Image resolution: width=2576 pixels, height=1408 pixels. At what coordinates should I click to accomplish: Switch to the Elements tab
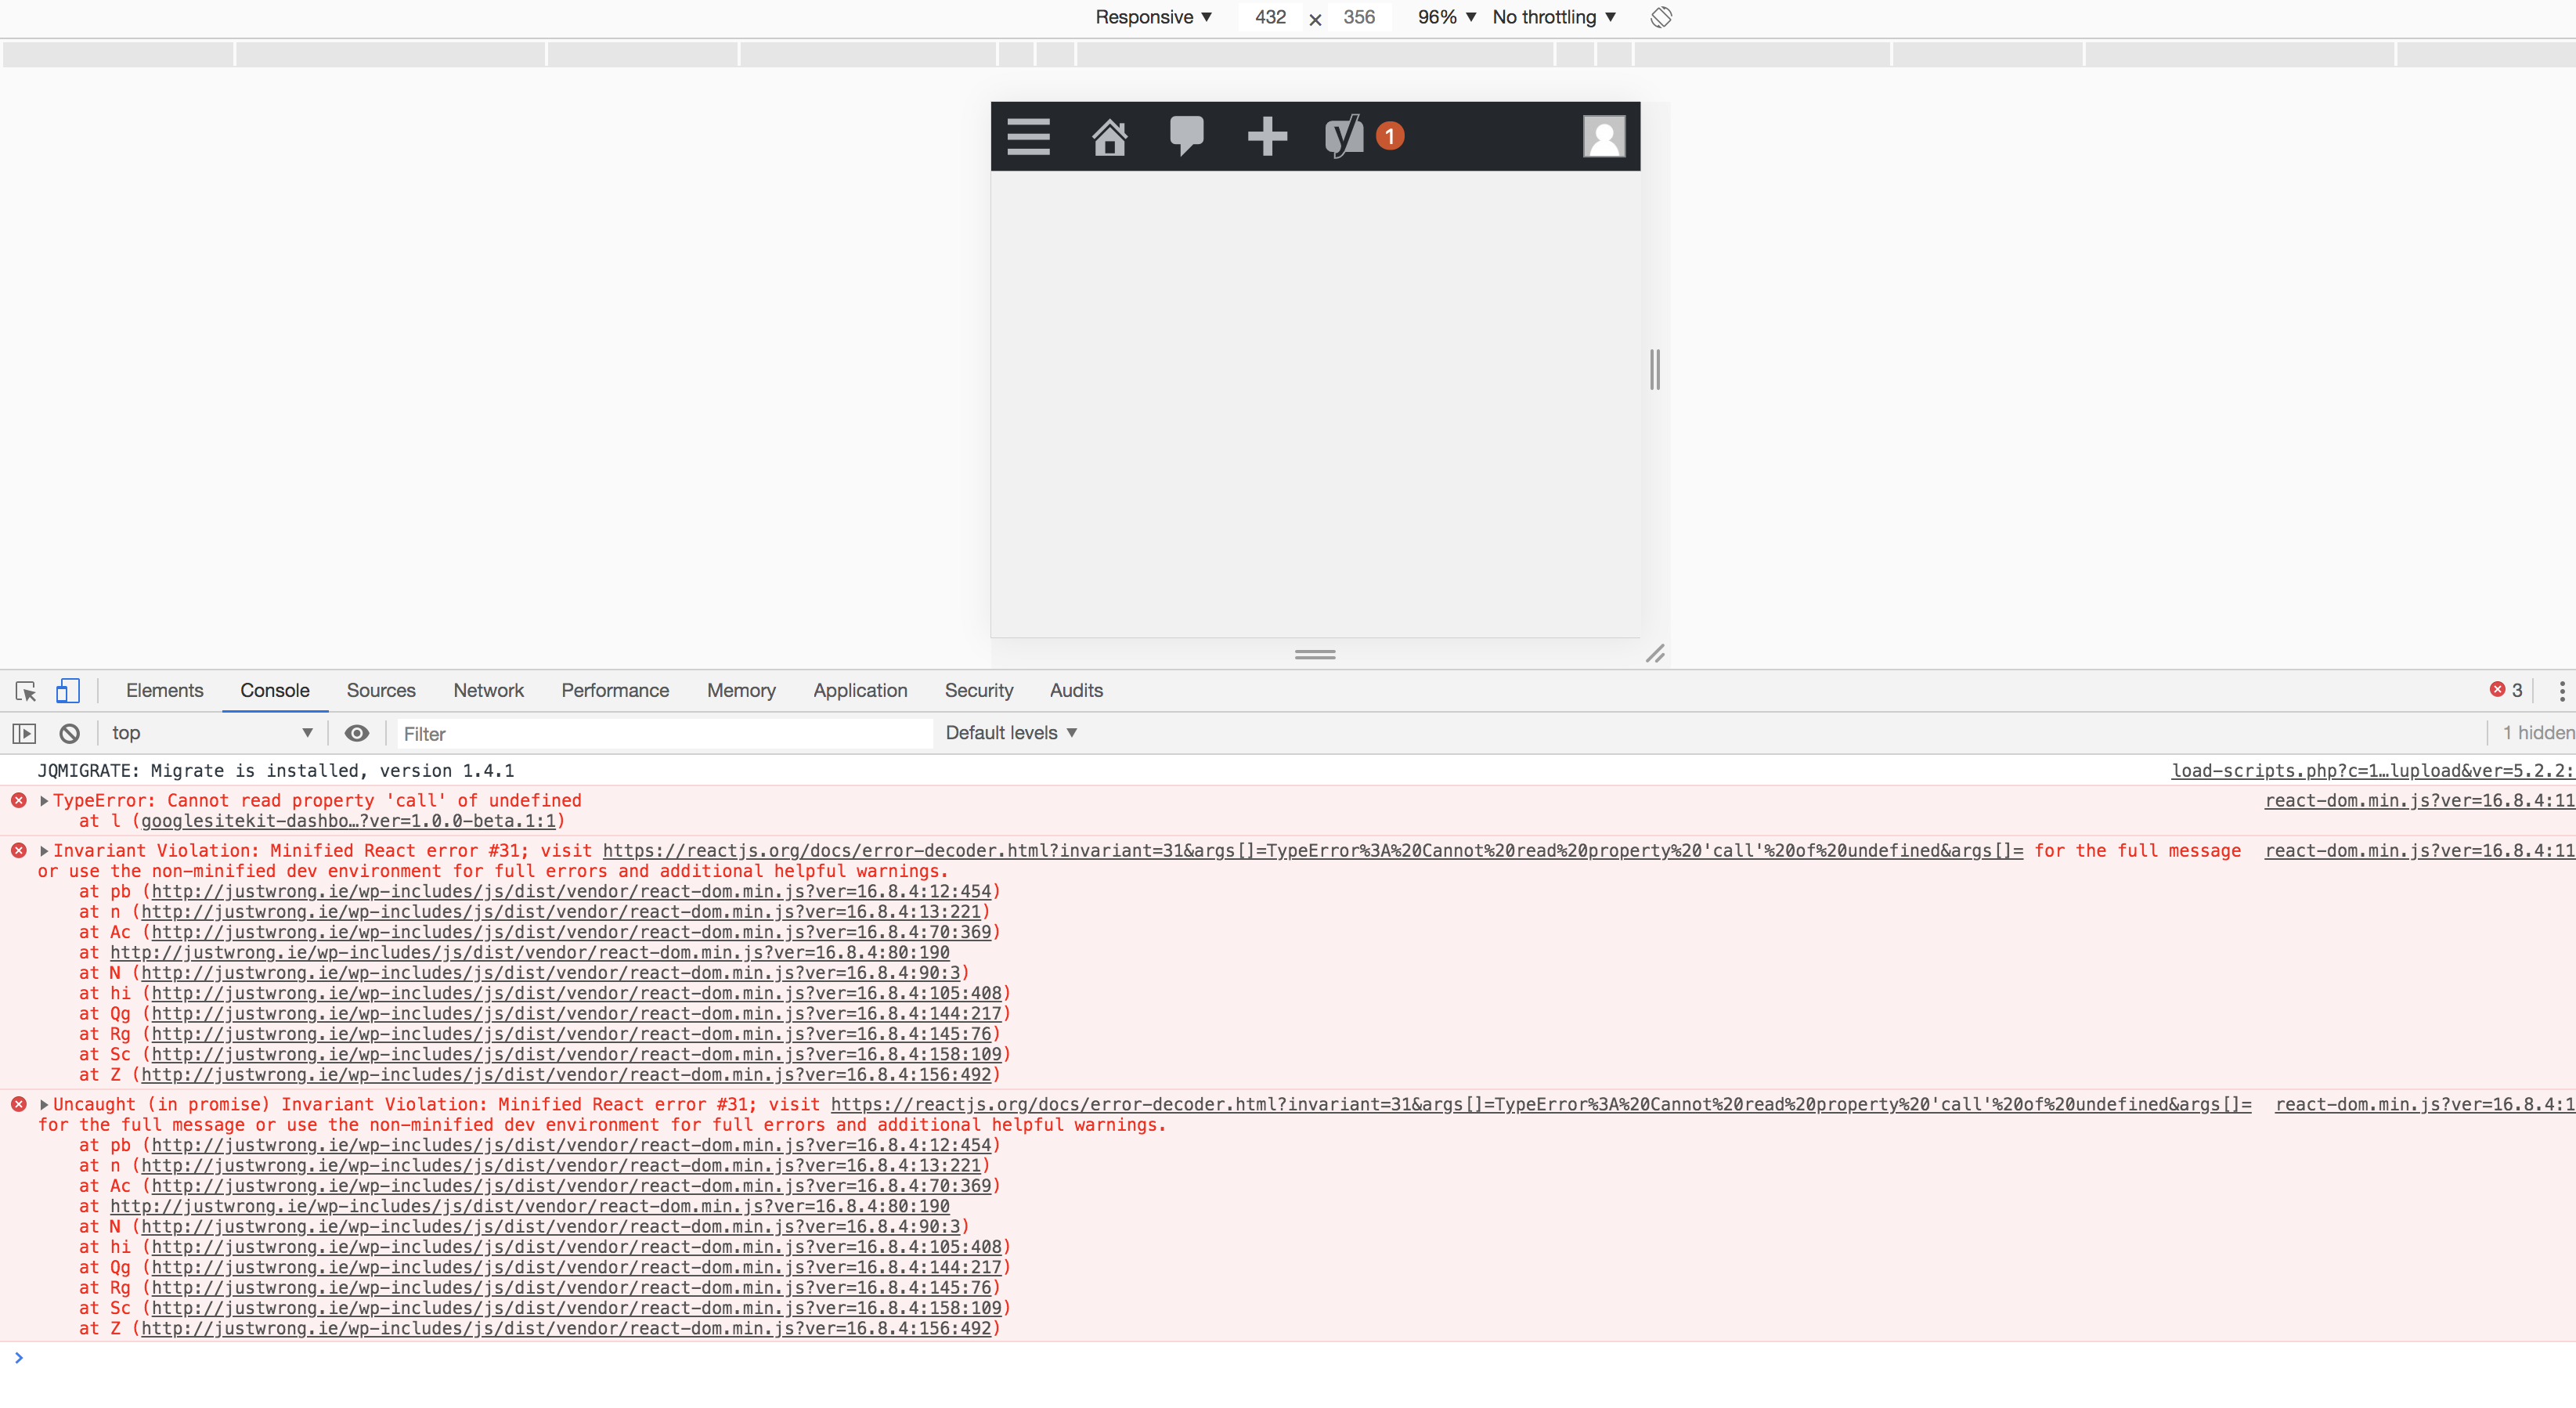pos(165,691)
